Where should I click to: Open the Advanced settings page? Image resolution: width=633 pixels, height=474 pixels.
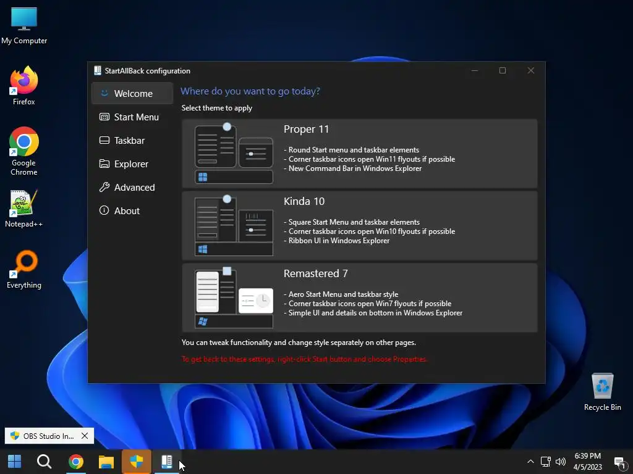point(132,187)
